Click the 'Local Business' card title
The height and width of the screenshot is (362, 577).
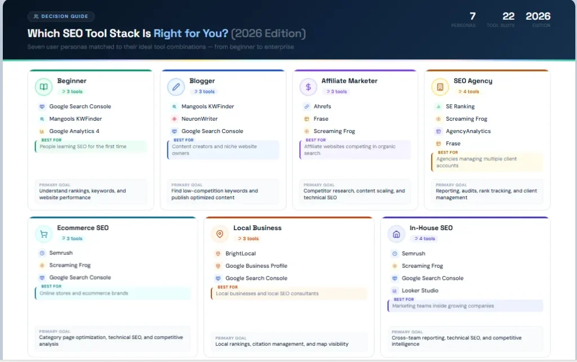click(x=257, y=228)
